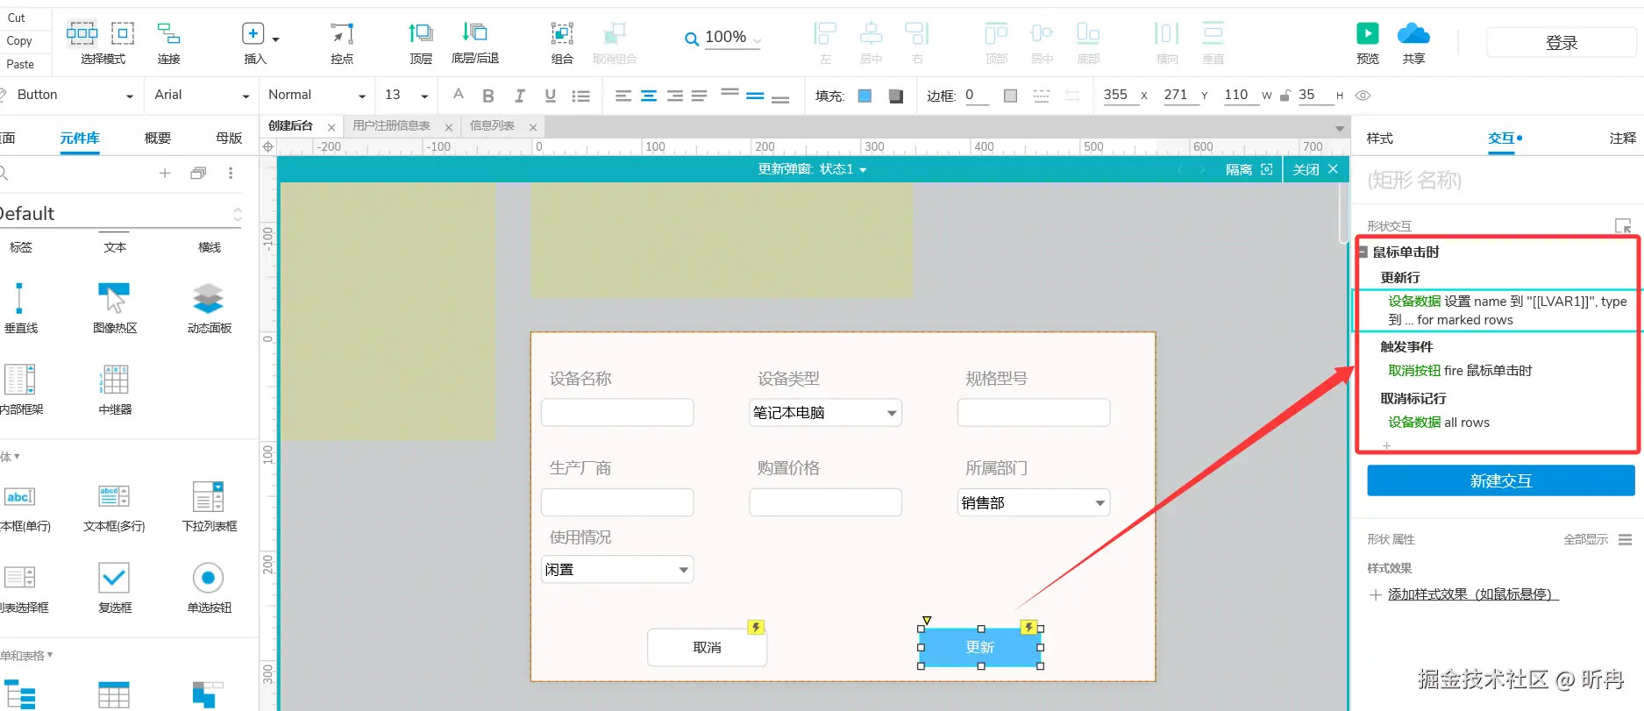The width and height of the screenshot is (1644, 711).
Task: Click the 全部显示 show all properties link
Action: pyautogui.click(x=1585, y=539)
